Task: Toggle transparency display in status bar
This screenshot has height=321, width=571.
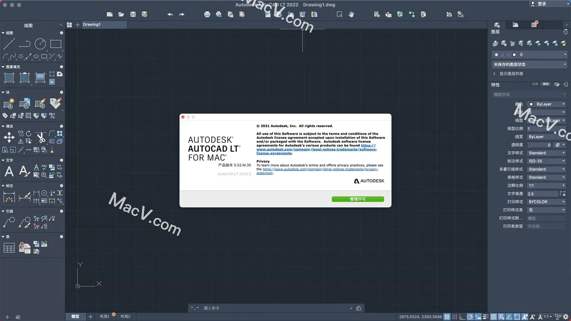Action: pyautogui.click(x=493, y=317)
